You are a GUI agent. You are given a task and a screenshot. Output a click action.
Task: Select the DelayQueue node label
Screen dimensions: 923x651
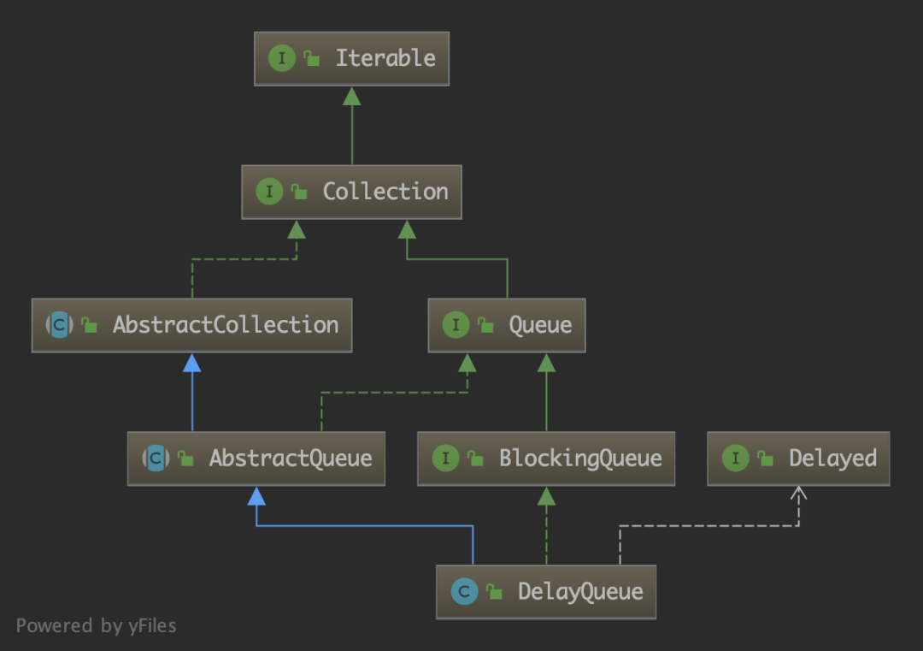580,591
